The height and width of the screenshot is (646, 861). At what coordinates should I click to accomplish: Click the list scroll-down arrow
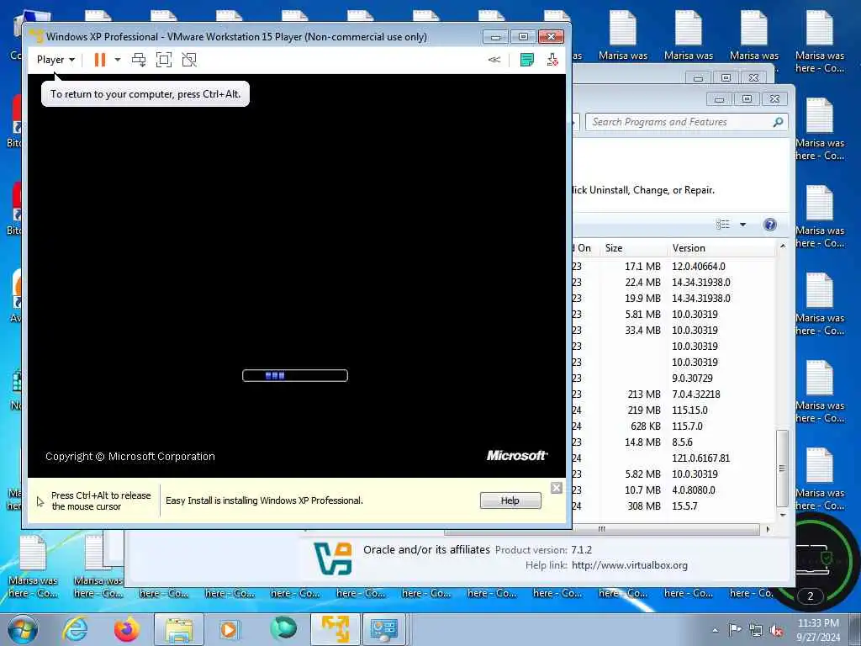coord(783,515)
